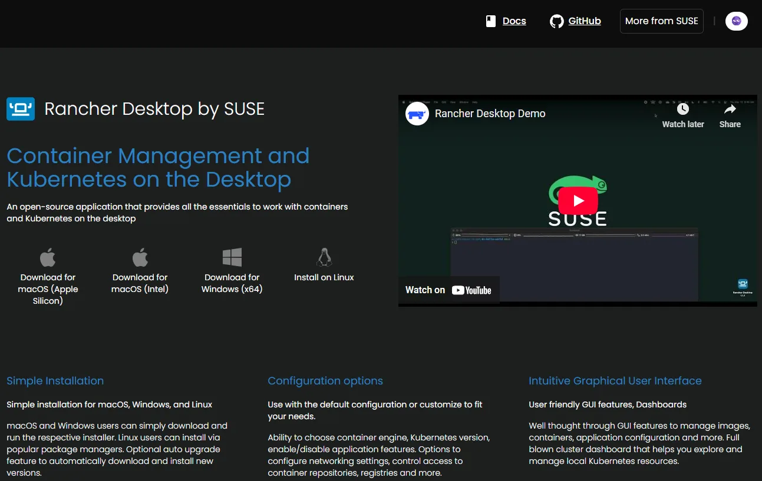This screenshot has height=481, width=762.
Task: Click the Docs book icon
Action: 490,22
